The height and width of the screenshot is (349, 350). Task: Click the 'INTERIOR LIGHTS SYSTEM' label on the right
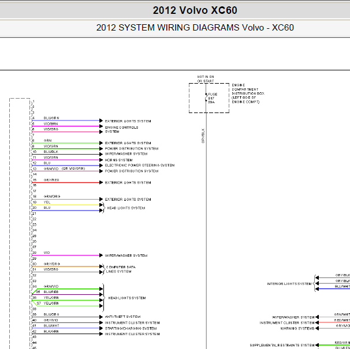point(289,284)
